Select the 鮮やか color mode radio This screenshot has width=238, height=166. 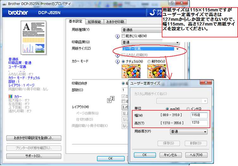(x=149, y=62)
